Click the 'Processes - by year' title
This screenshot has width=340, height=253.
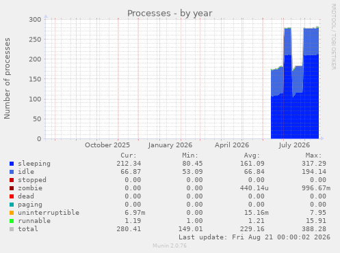pos(170,14)
